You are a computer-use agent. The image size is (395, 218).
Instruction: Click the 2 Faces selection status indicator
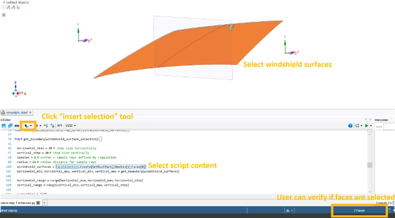[359, 210]
